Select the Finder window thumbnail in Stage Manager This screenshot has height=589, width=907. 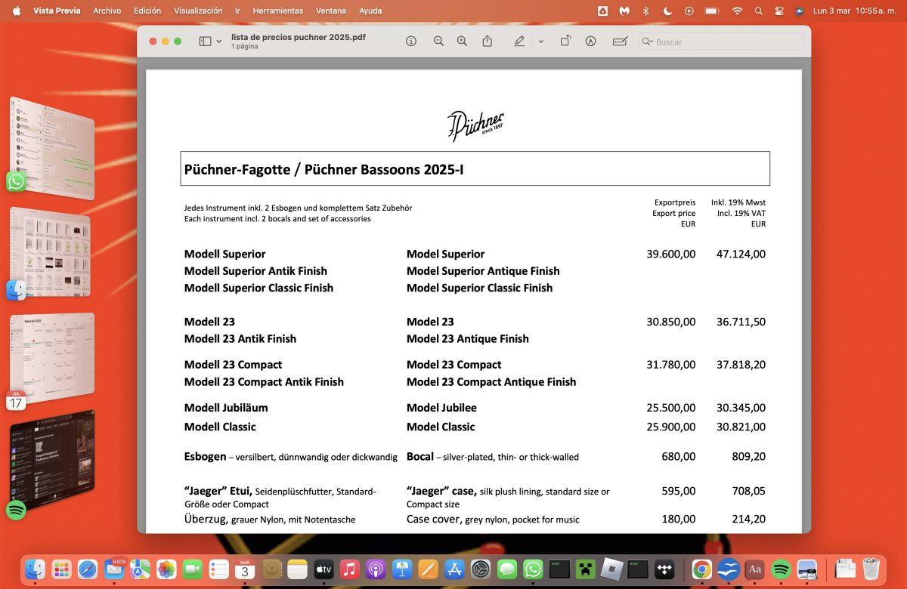pyautogui.click(x=50, y=251)
